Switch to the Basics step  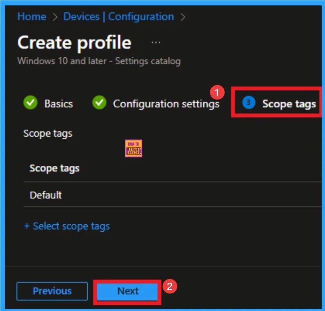pyautogui.click(x=58, y=104)
